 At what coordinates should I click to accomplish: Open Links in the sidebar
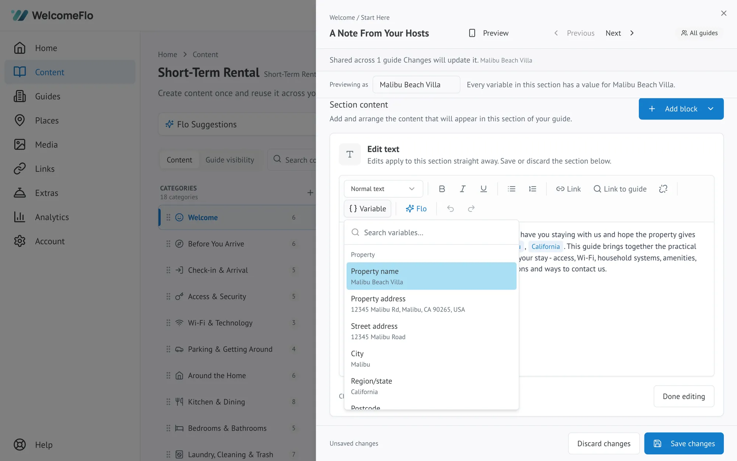(70, 169)
